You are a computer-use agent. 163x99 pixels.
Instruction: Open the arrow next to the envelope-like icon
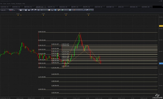click(23, 10)
